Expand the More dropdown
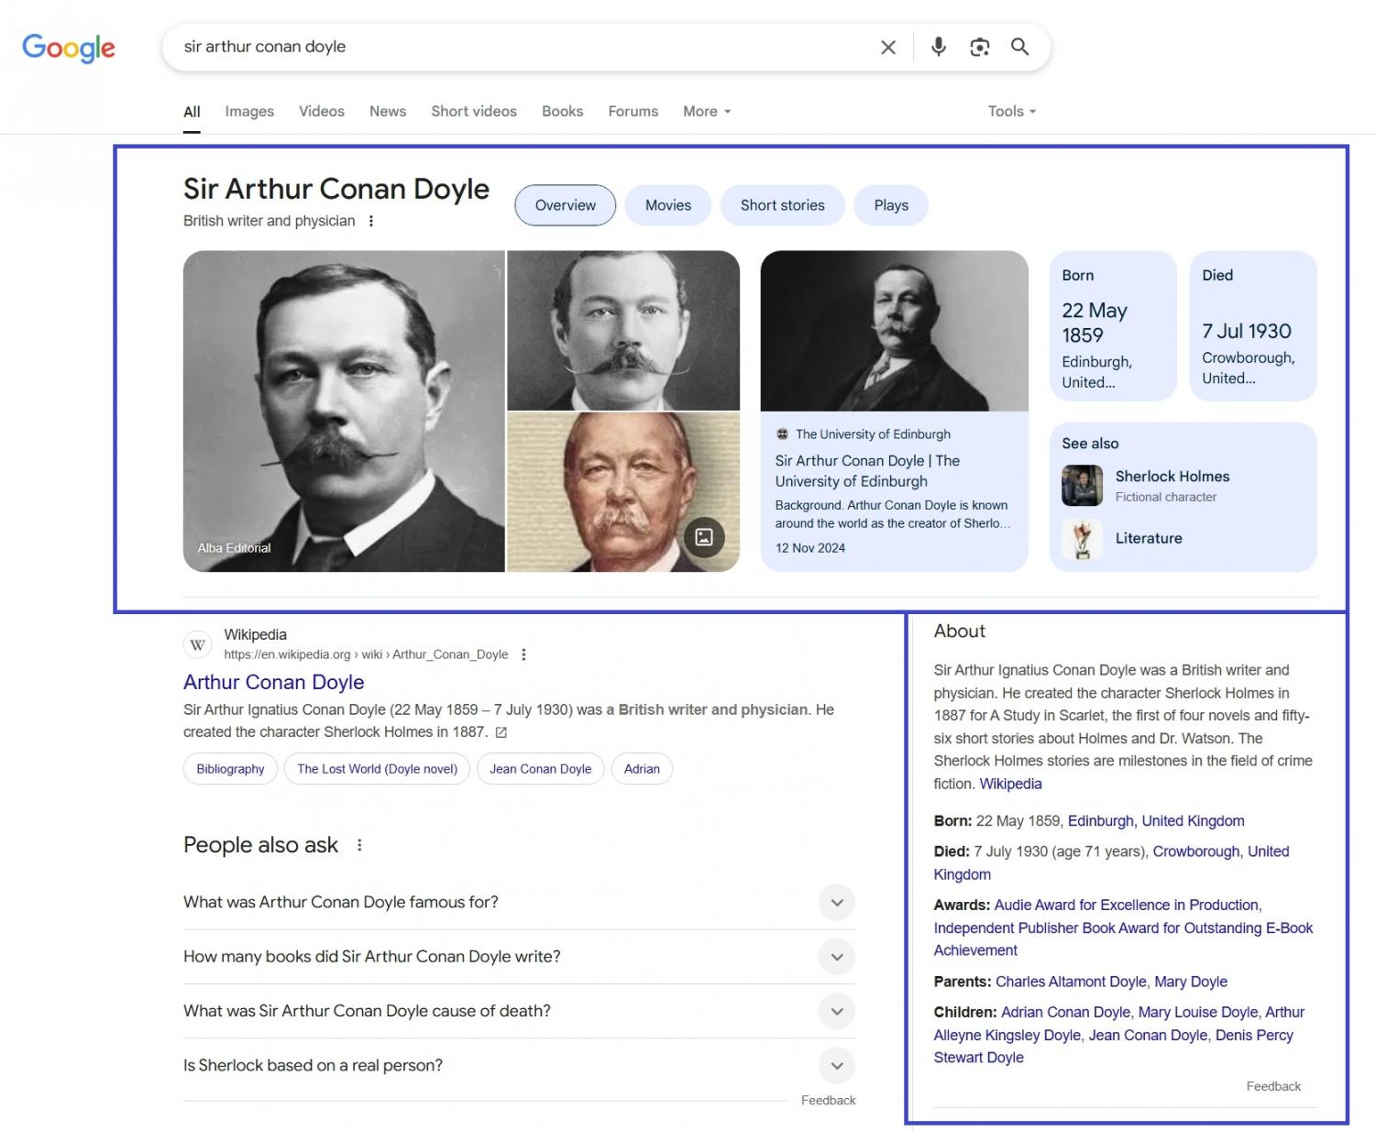 point(707,111)
